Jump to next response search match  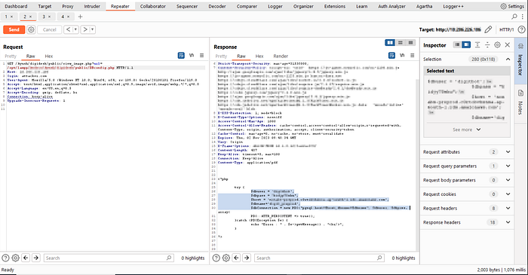247,258
